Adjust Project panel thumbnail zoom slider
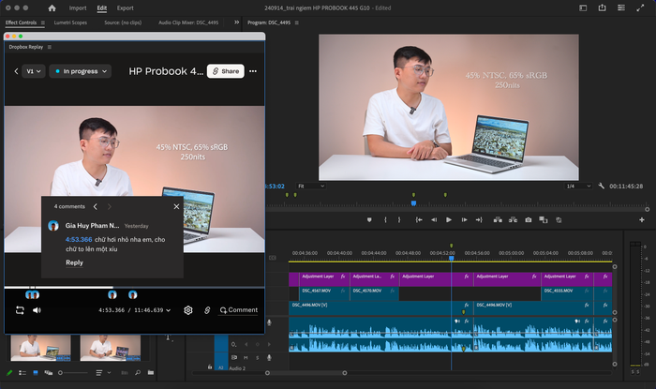Screen dimensions: 656x389 73,372
